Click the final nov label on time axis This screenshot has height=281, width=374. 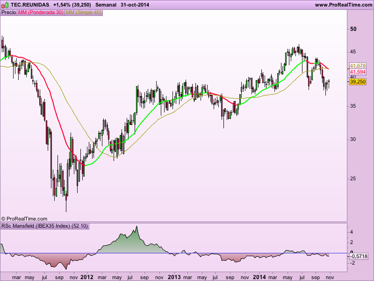pos(330,277)
